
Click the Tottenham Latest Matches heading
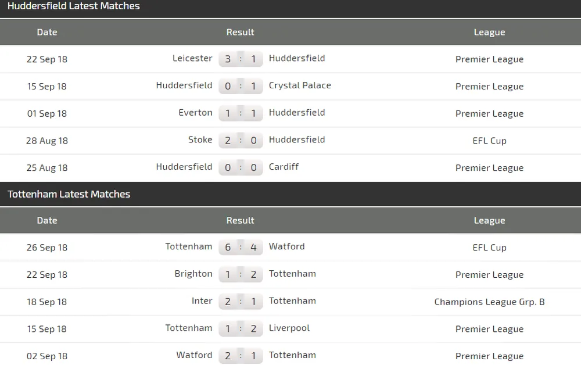(69, 194)
